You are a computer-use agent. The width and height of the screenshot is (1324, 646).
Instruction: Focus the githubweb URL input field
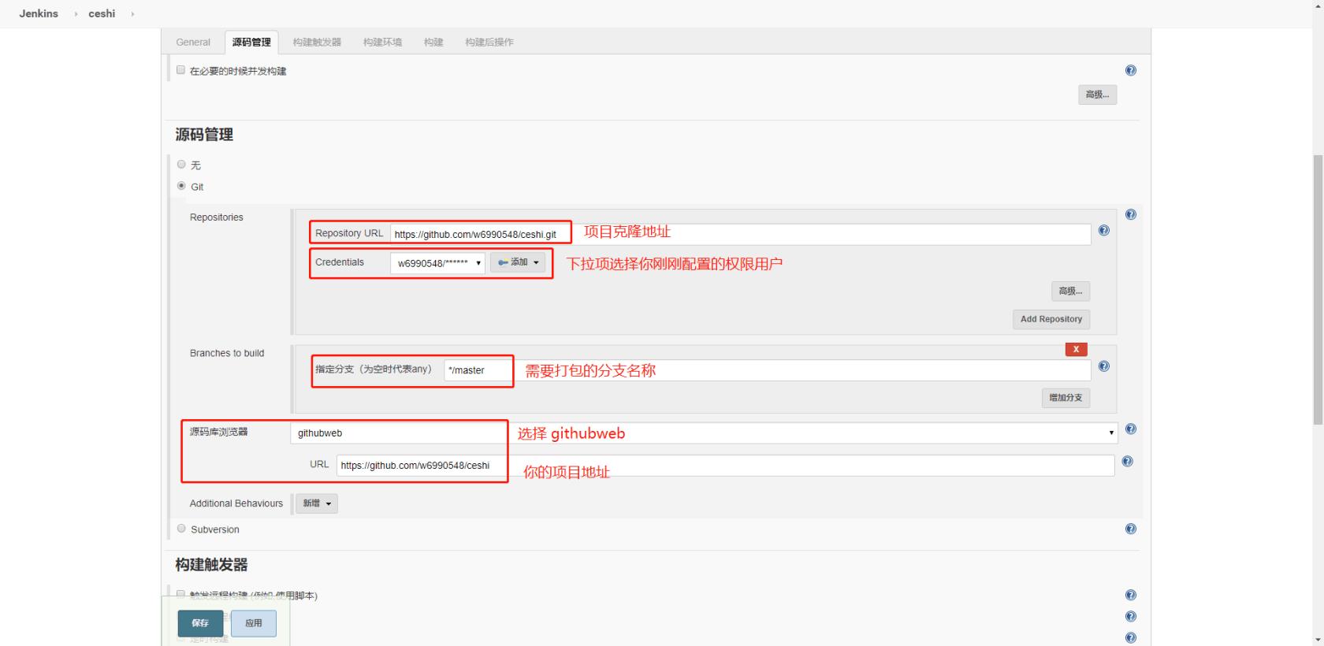(725, 466)
